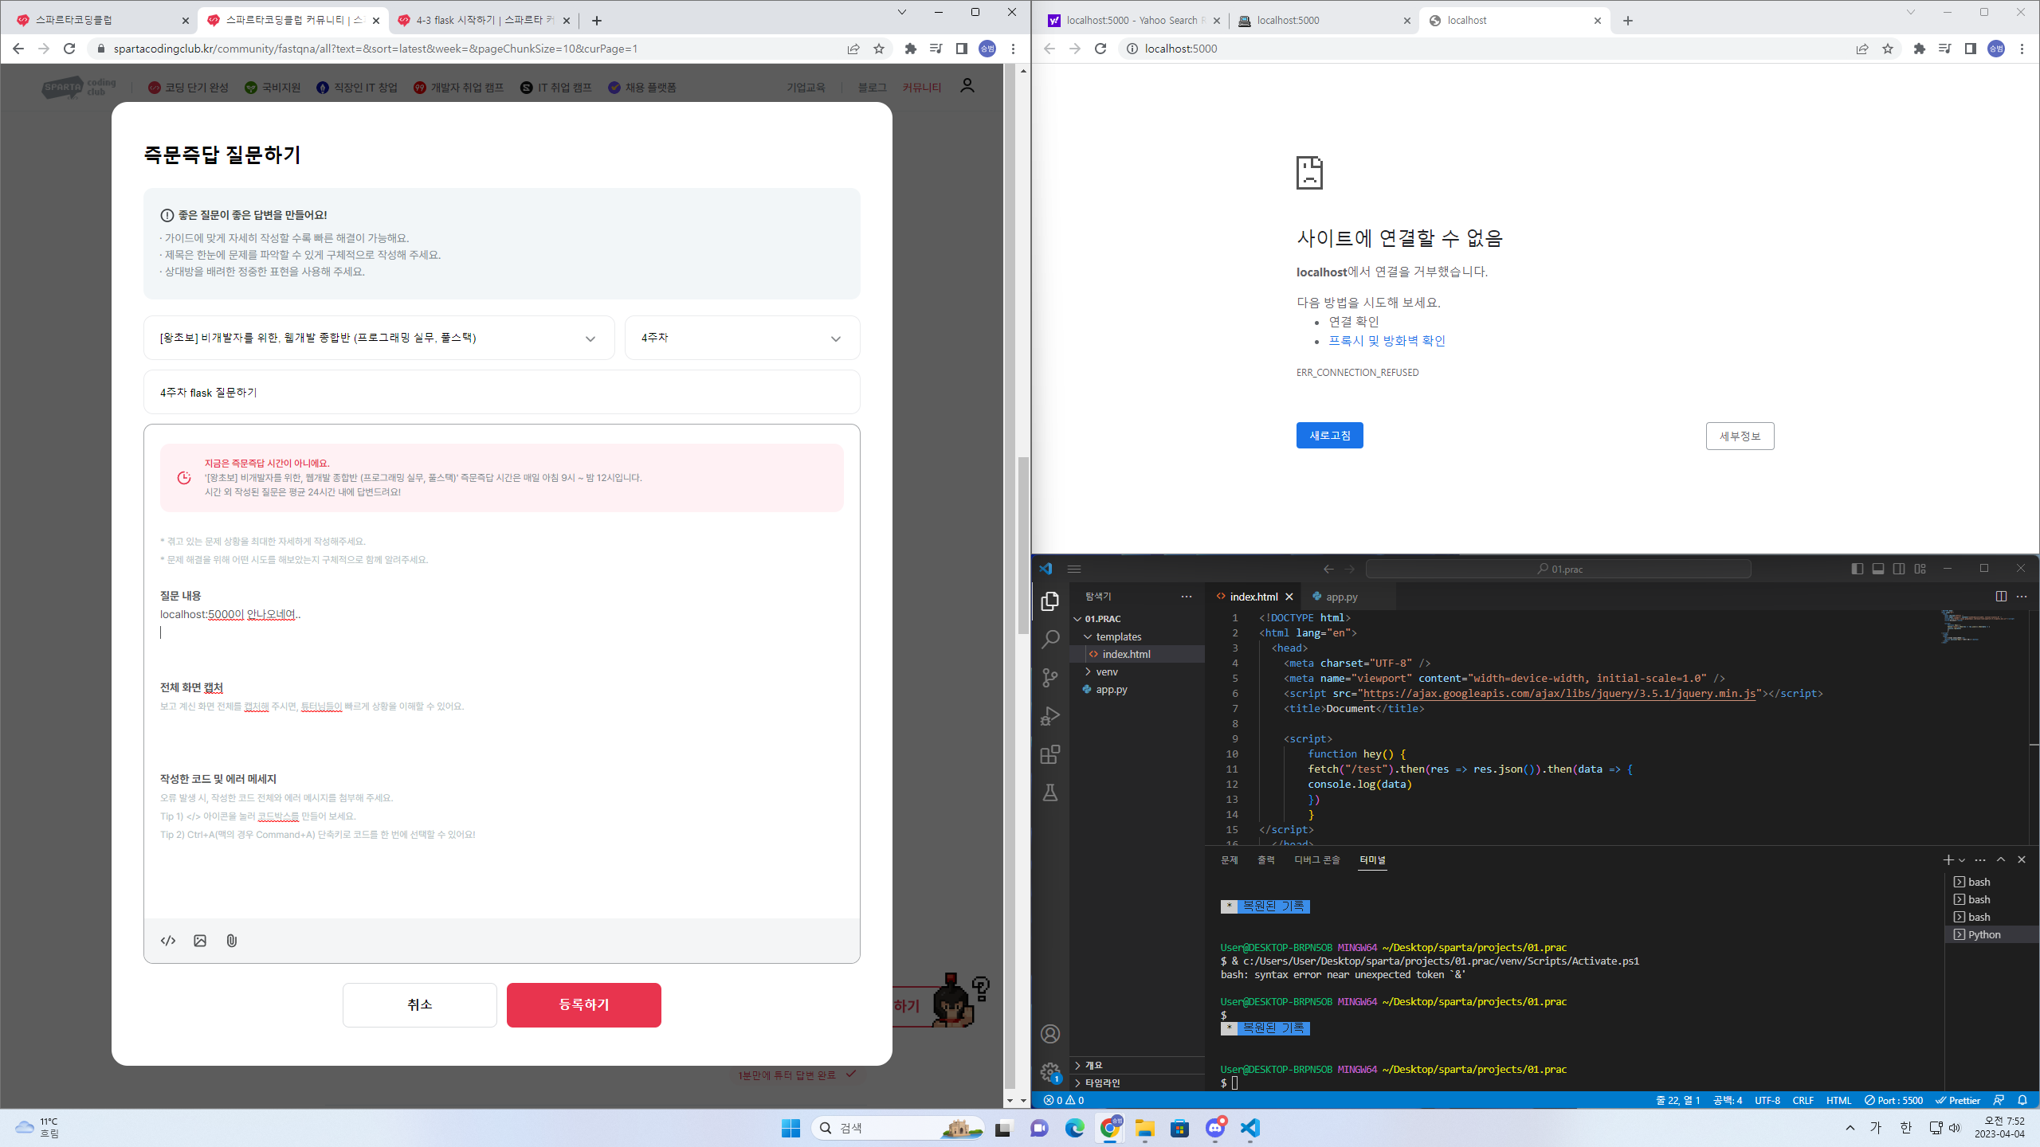Click the 취소 cancel button
The height and width of the screenshot is (1147, 2040).
click(420, 1004)
